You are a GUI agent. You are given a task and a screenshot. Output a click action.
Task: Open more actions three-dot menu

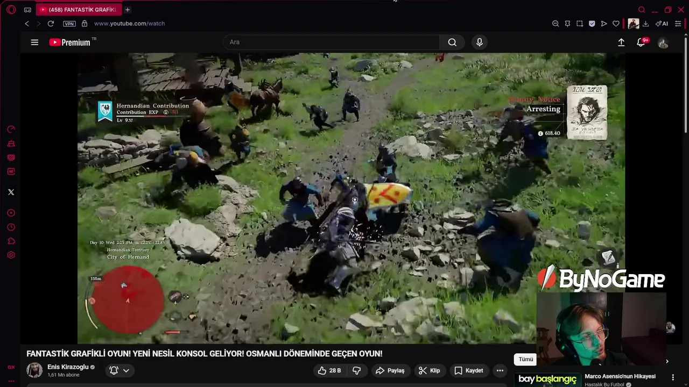click(500, 370)
